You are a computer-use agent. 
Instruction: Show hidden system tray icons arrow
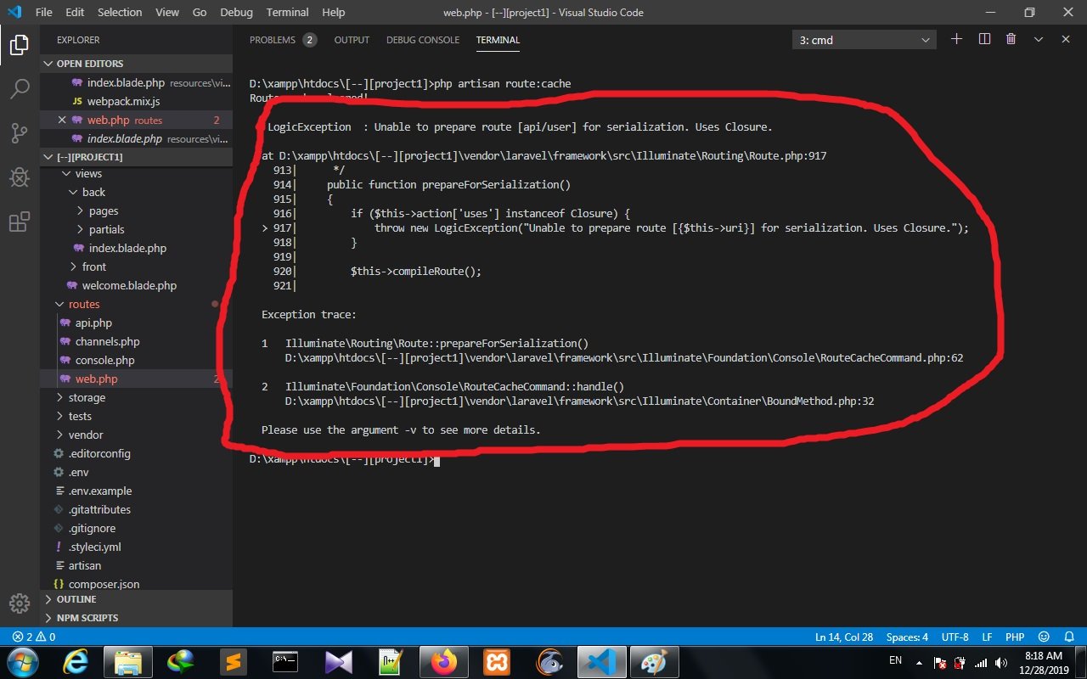[919, 662]
